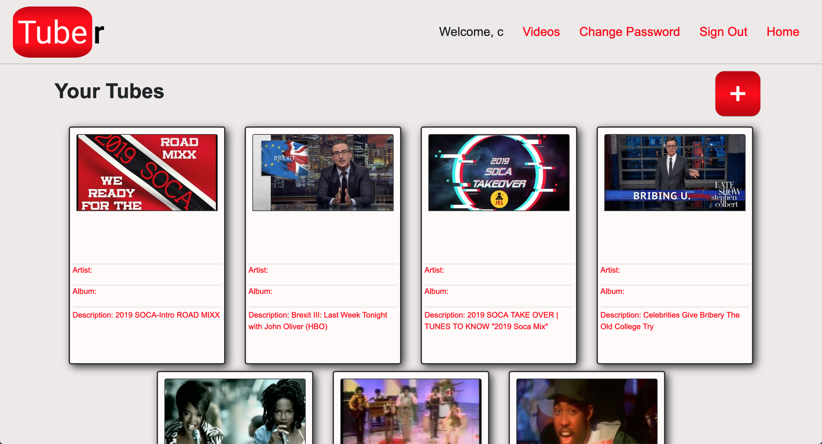Click Album label on Road Mixx card

pyautogui.click(x=84, y=291)
